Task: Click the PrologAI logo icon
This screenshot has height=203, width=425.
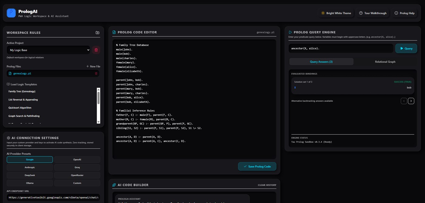Action: pos(11,13)
